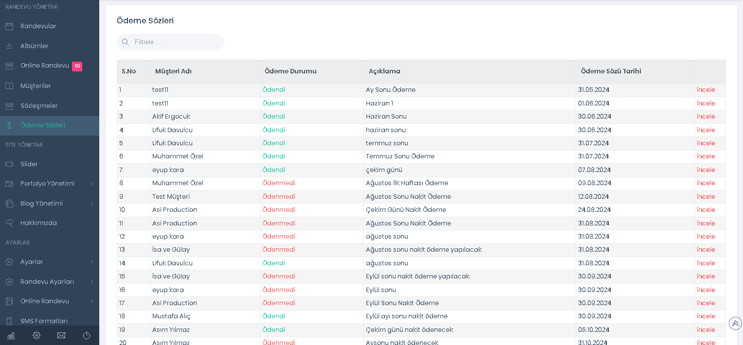Viewport: 743px width, 345px height.
Task: Click İncele for row 19 Asım Yılmaz
Action: [x=706, y=330]
